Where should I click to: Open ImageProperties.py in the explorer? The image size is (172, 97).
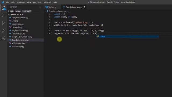[x=20, y=18]
